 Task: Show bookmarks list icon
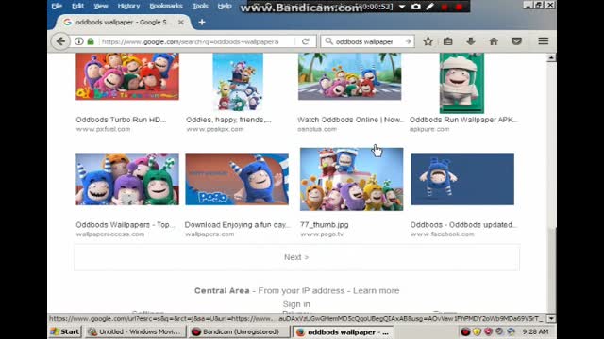click(447, 41)
